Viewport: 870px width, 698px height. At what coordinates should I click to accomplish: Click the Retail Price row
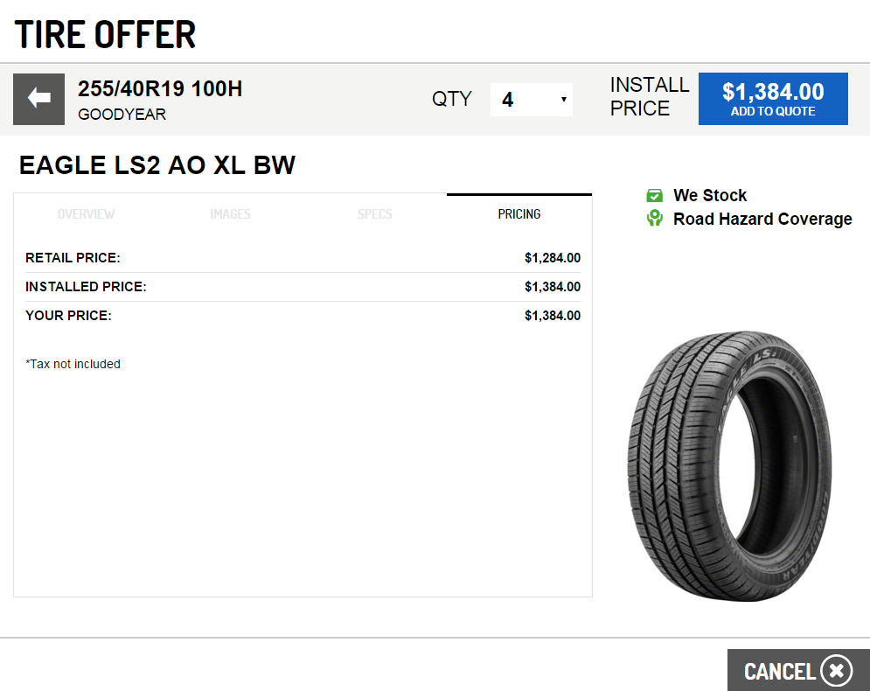[303, 258]
